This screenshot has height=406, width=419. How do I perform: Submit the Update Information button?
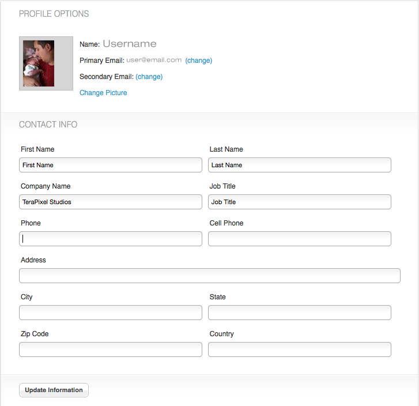click(54, 390)
